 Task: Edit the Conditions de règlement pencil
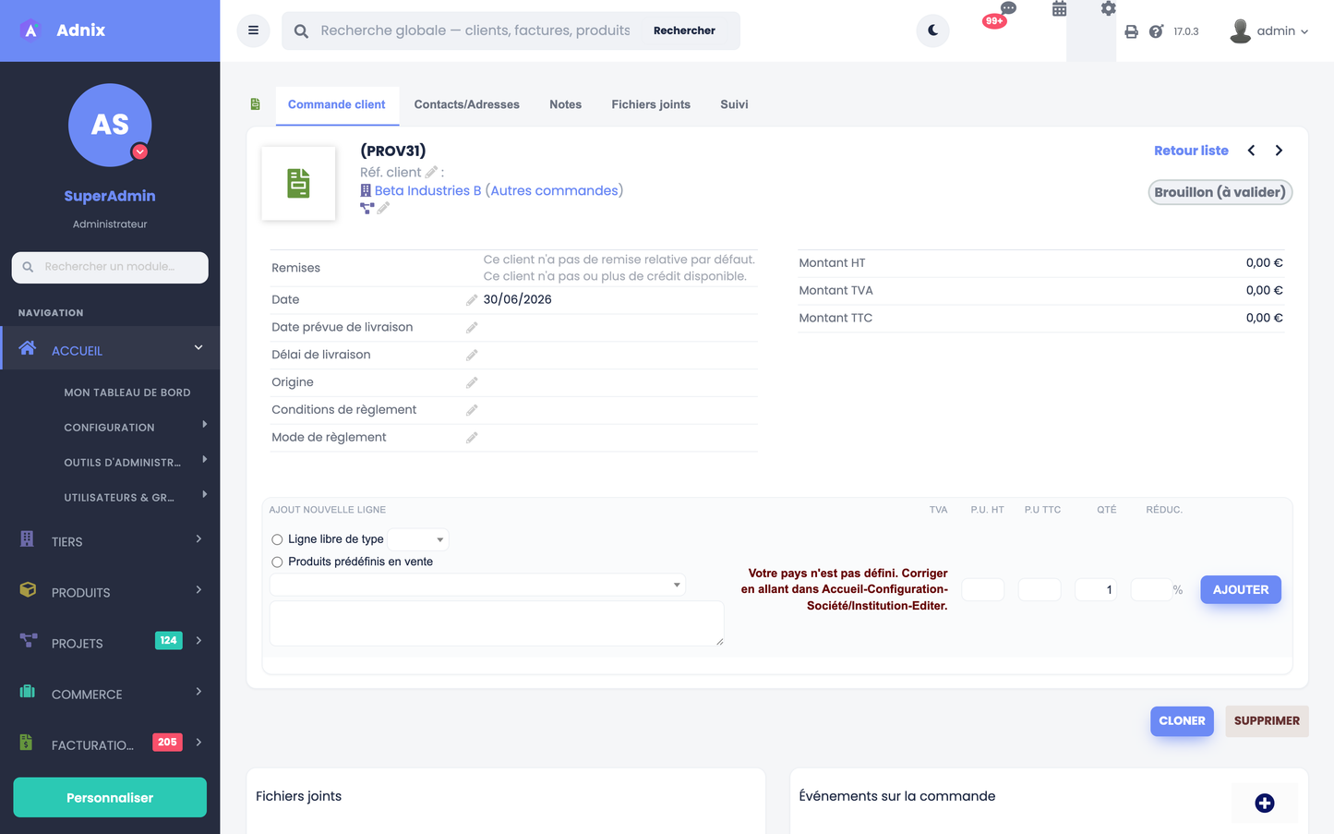click(472, 410)
